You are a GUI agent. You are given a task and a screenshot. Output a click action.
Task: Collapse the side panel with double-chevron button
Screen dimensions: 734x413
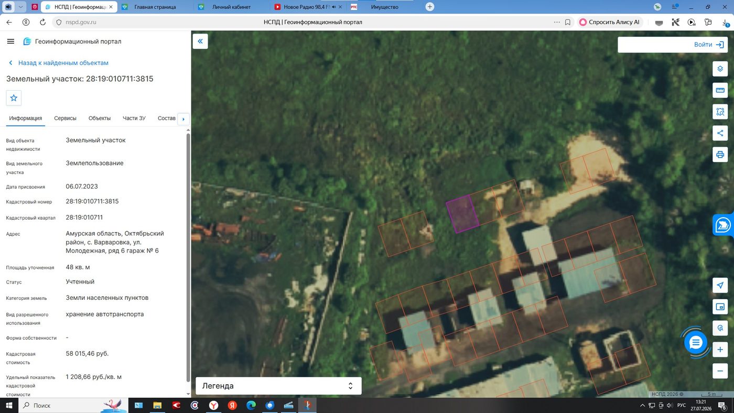(x=200, y=41)
